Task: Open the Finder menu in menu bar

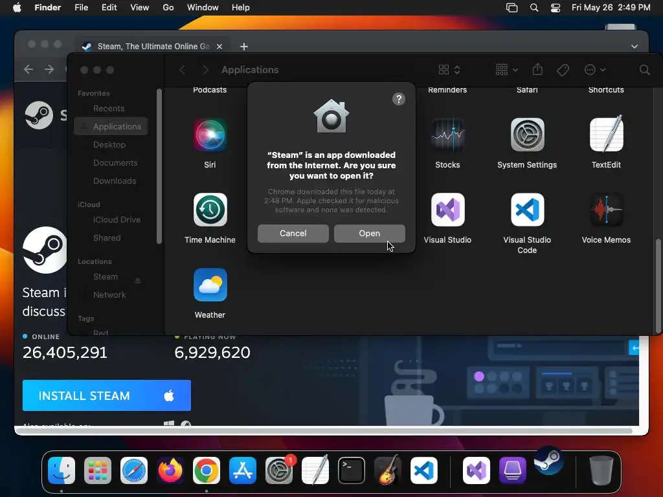Action: [x=47, y=7]
